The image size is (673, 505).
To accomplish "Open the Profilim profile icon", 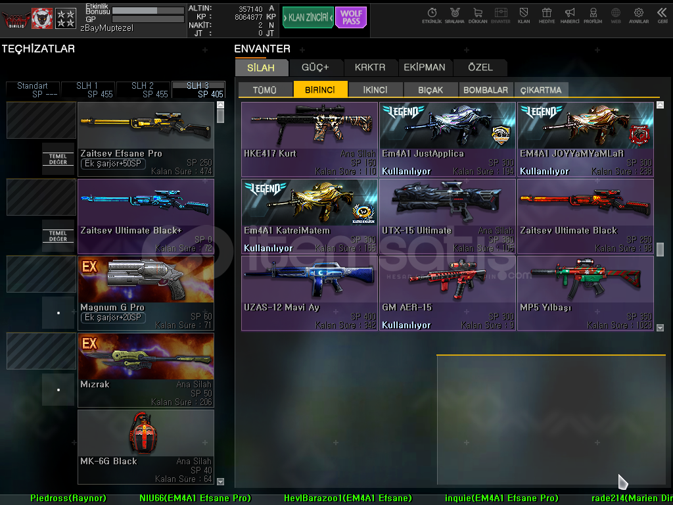I will click(593, 16).
